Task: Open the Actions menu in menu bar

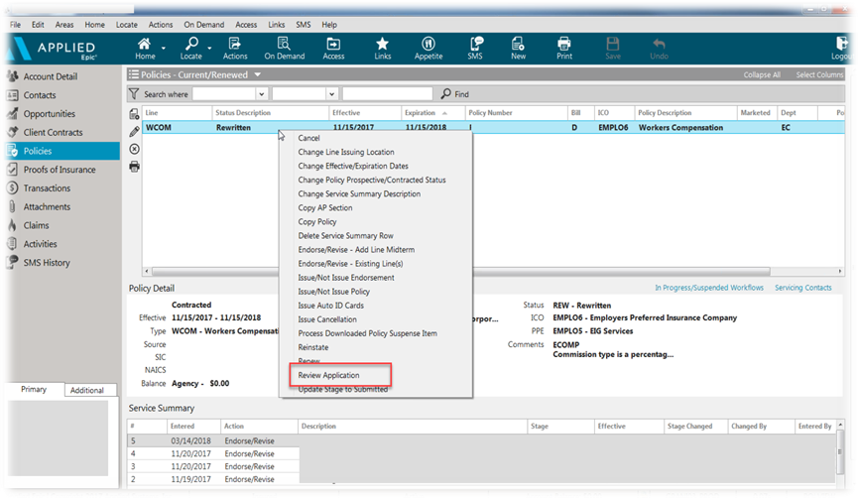Action: [159, 24]
